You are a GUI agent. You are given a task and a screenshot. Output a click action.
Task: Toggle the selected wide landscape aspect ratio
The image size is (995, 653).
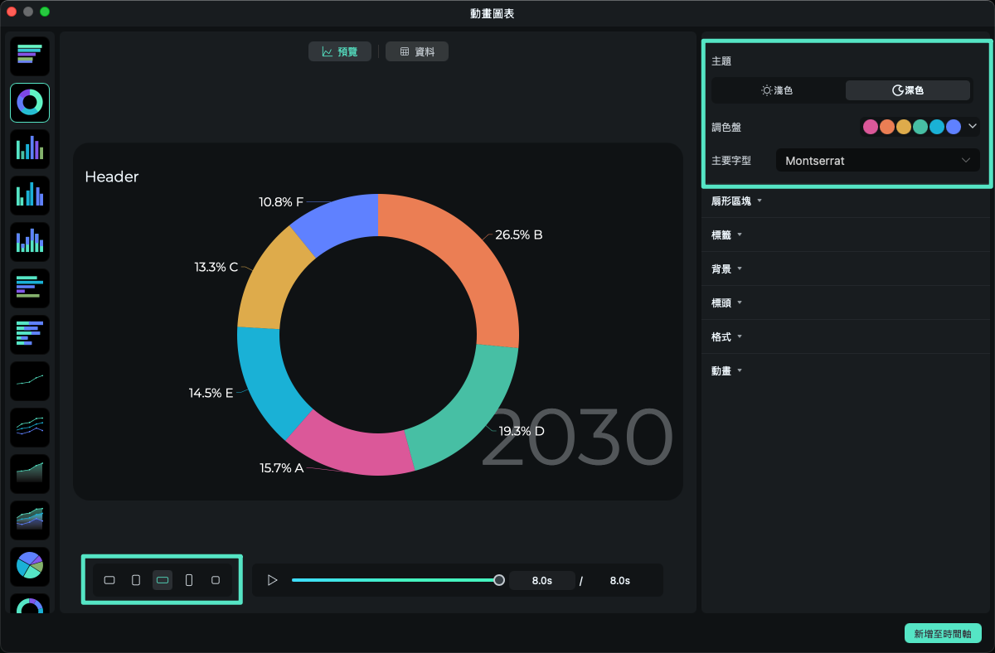pos(163,580)
